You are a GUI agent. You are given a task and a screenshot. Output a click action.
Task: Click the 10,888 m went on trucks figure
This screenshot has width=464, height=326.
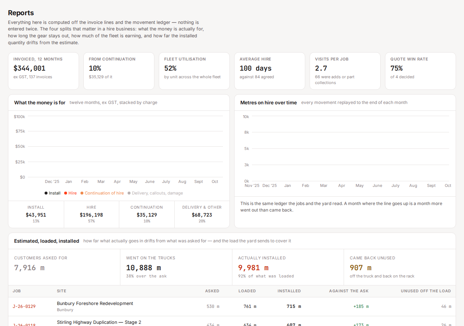144,268
